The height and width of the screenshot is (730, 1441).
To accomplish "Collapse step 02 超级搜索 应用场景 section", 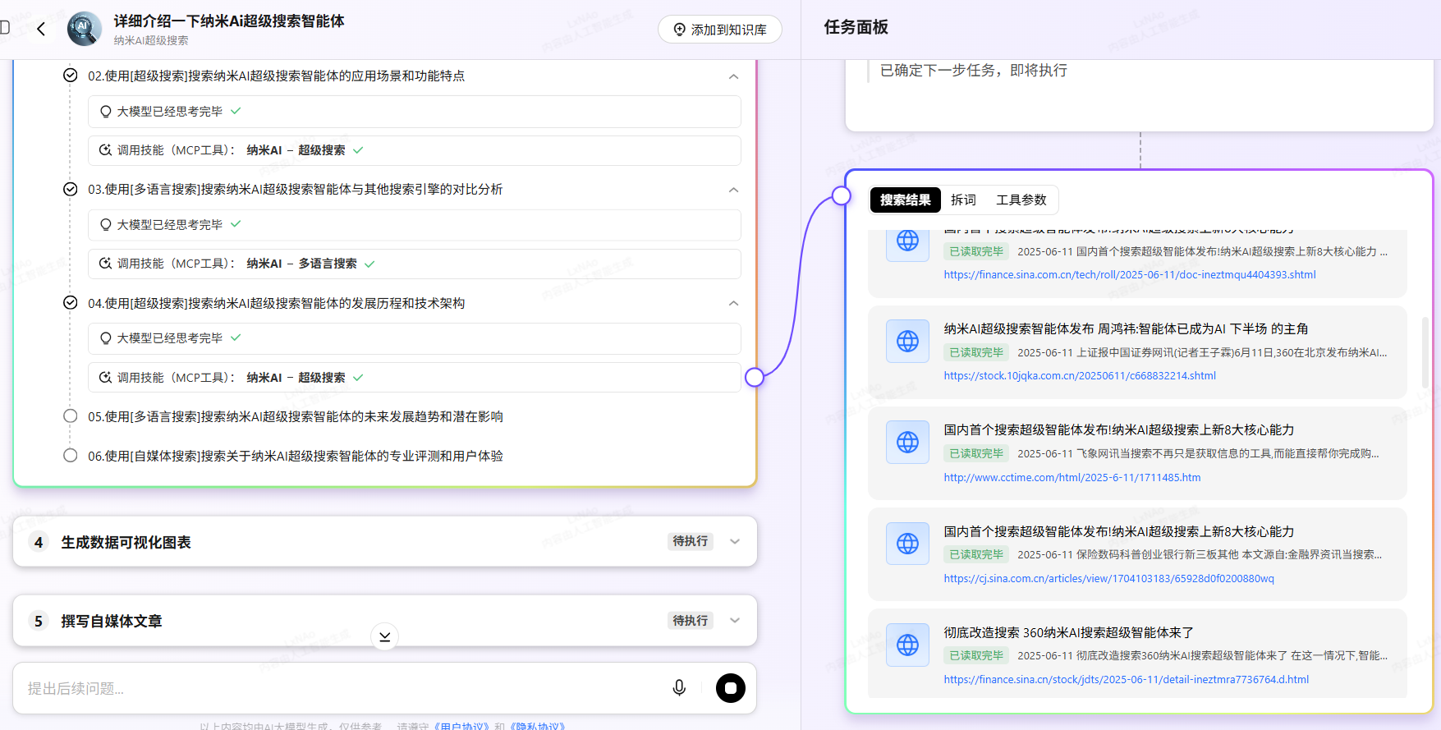I will [x=733, y=76].
